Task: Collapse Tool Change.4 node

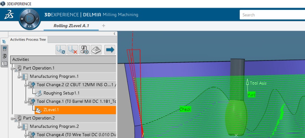Action: click(26, 135)
